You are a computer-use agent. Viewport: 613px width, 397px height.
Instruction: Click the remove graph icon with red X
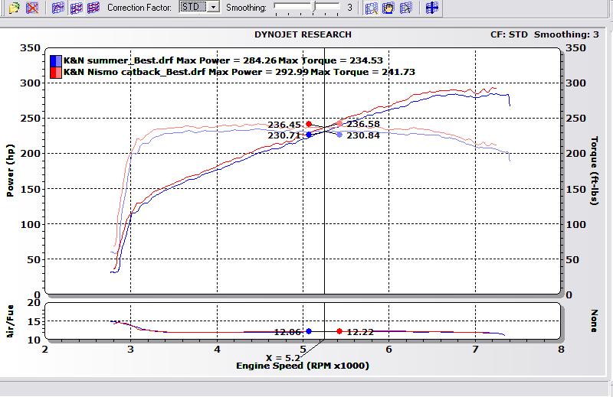pyautogui.click(x=32, y=8)
